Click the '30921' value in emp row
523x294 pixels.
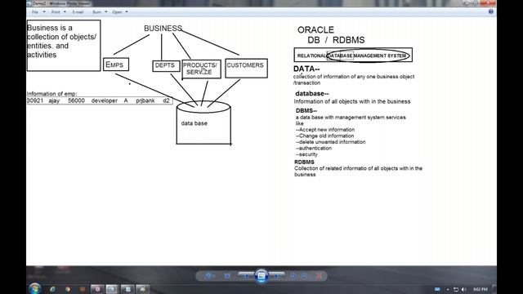[x=35, y=100]
